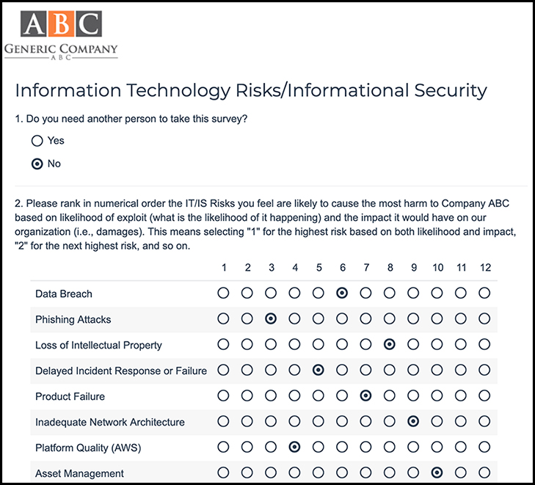Rank Delayed Incident Response as 4
The height and width of the screenshot is (485, 535).
[x=294, y=370]
